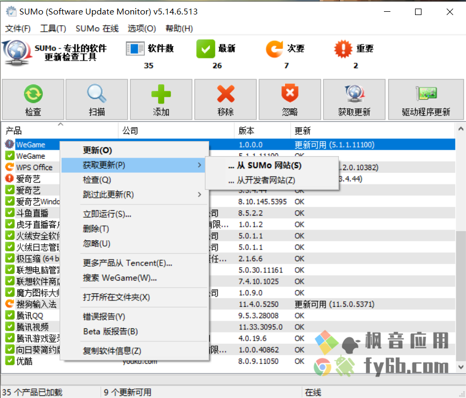The image size is (466, 398).
Task: Click the green check icon beside 向日葵简约
Action: (x=10, y=349)
